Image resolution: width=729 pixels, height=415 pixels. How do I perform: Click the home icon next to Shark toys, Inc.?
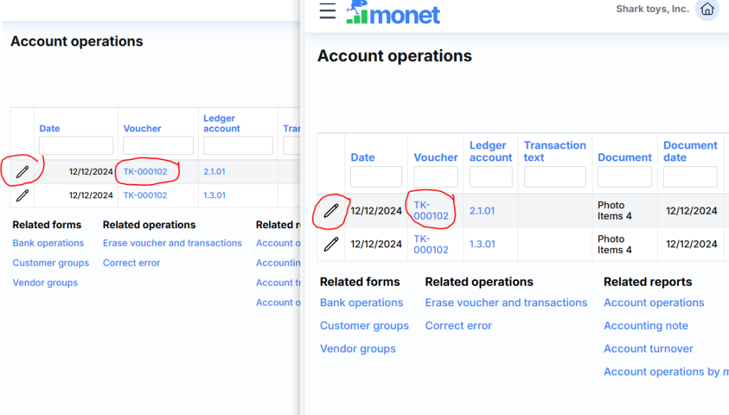[x=707, y=9]
